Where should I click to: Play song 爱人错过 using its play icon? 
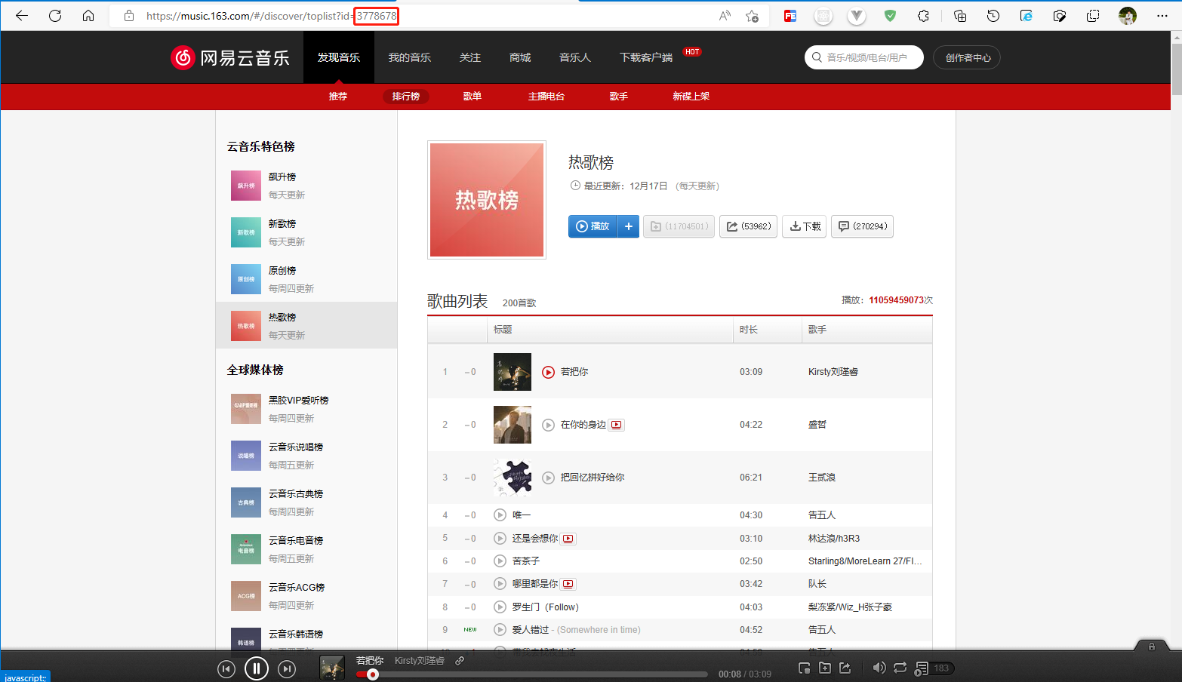500,630
